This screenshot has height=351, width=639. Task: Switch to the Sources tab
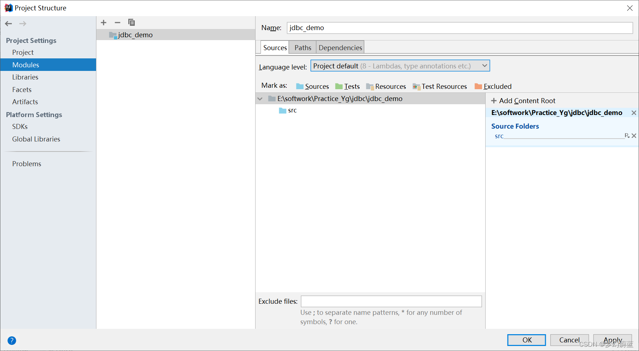point(275,48)
